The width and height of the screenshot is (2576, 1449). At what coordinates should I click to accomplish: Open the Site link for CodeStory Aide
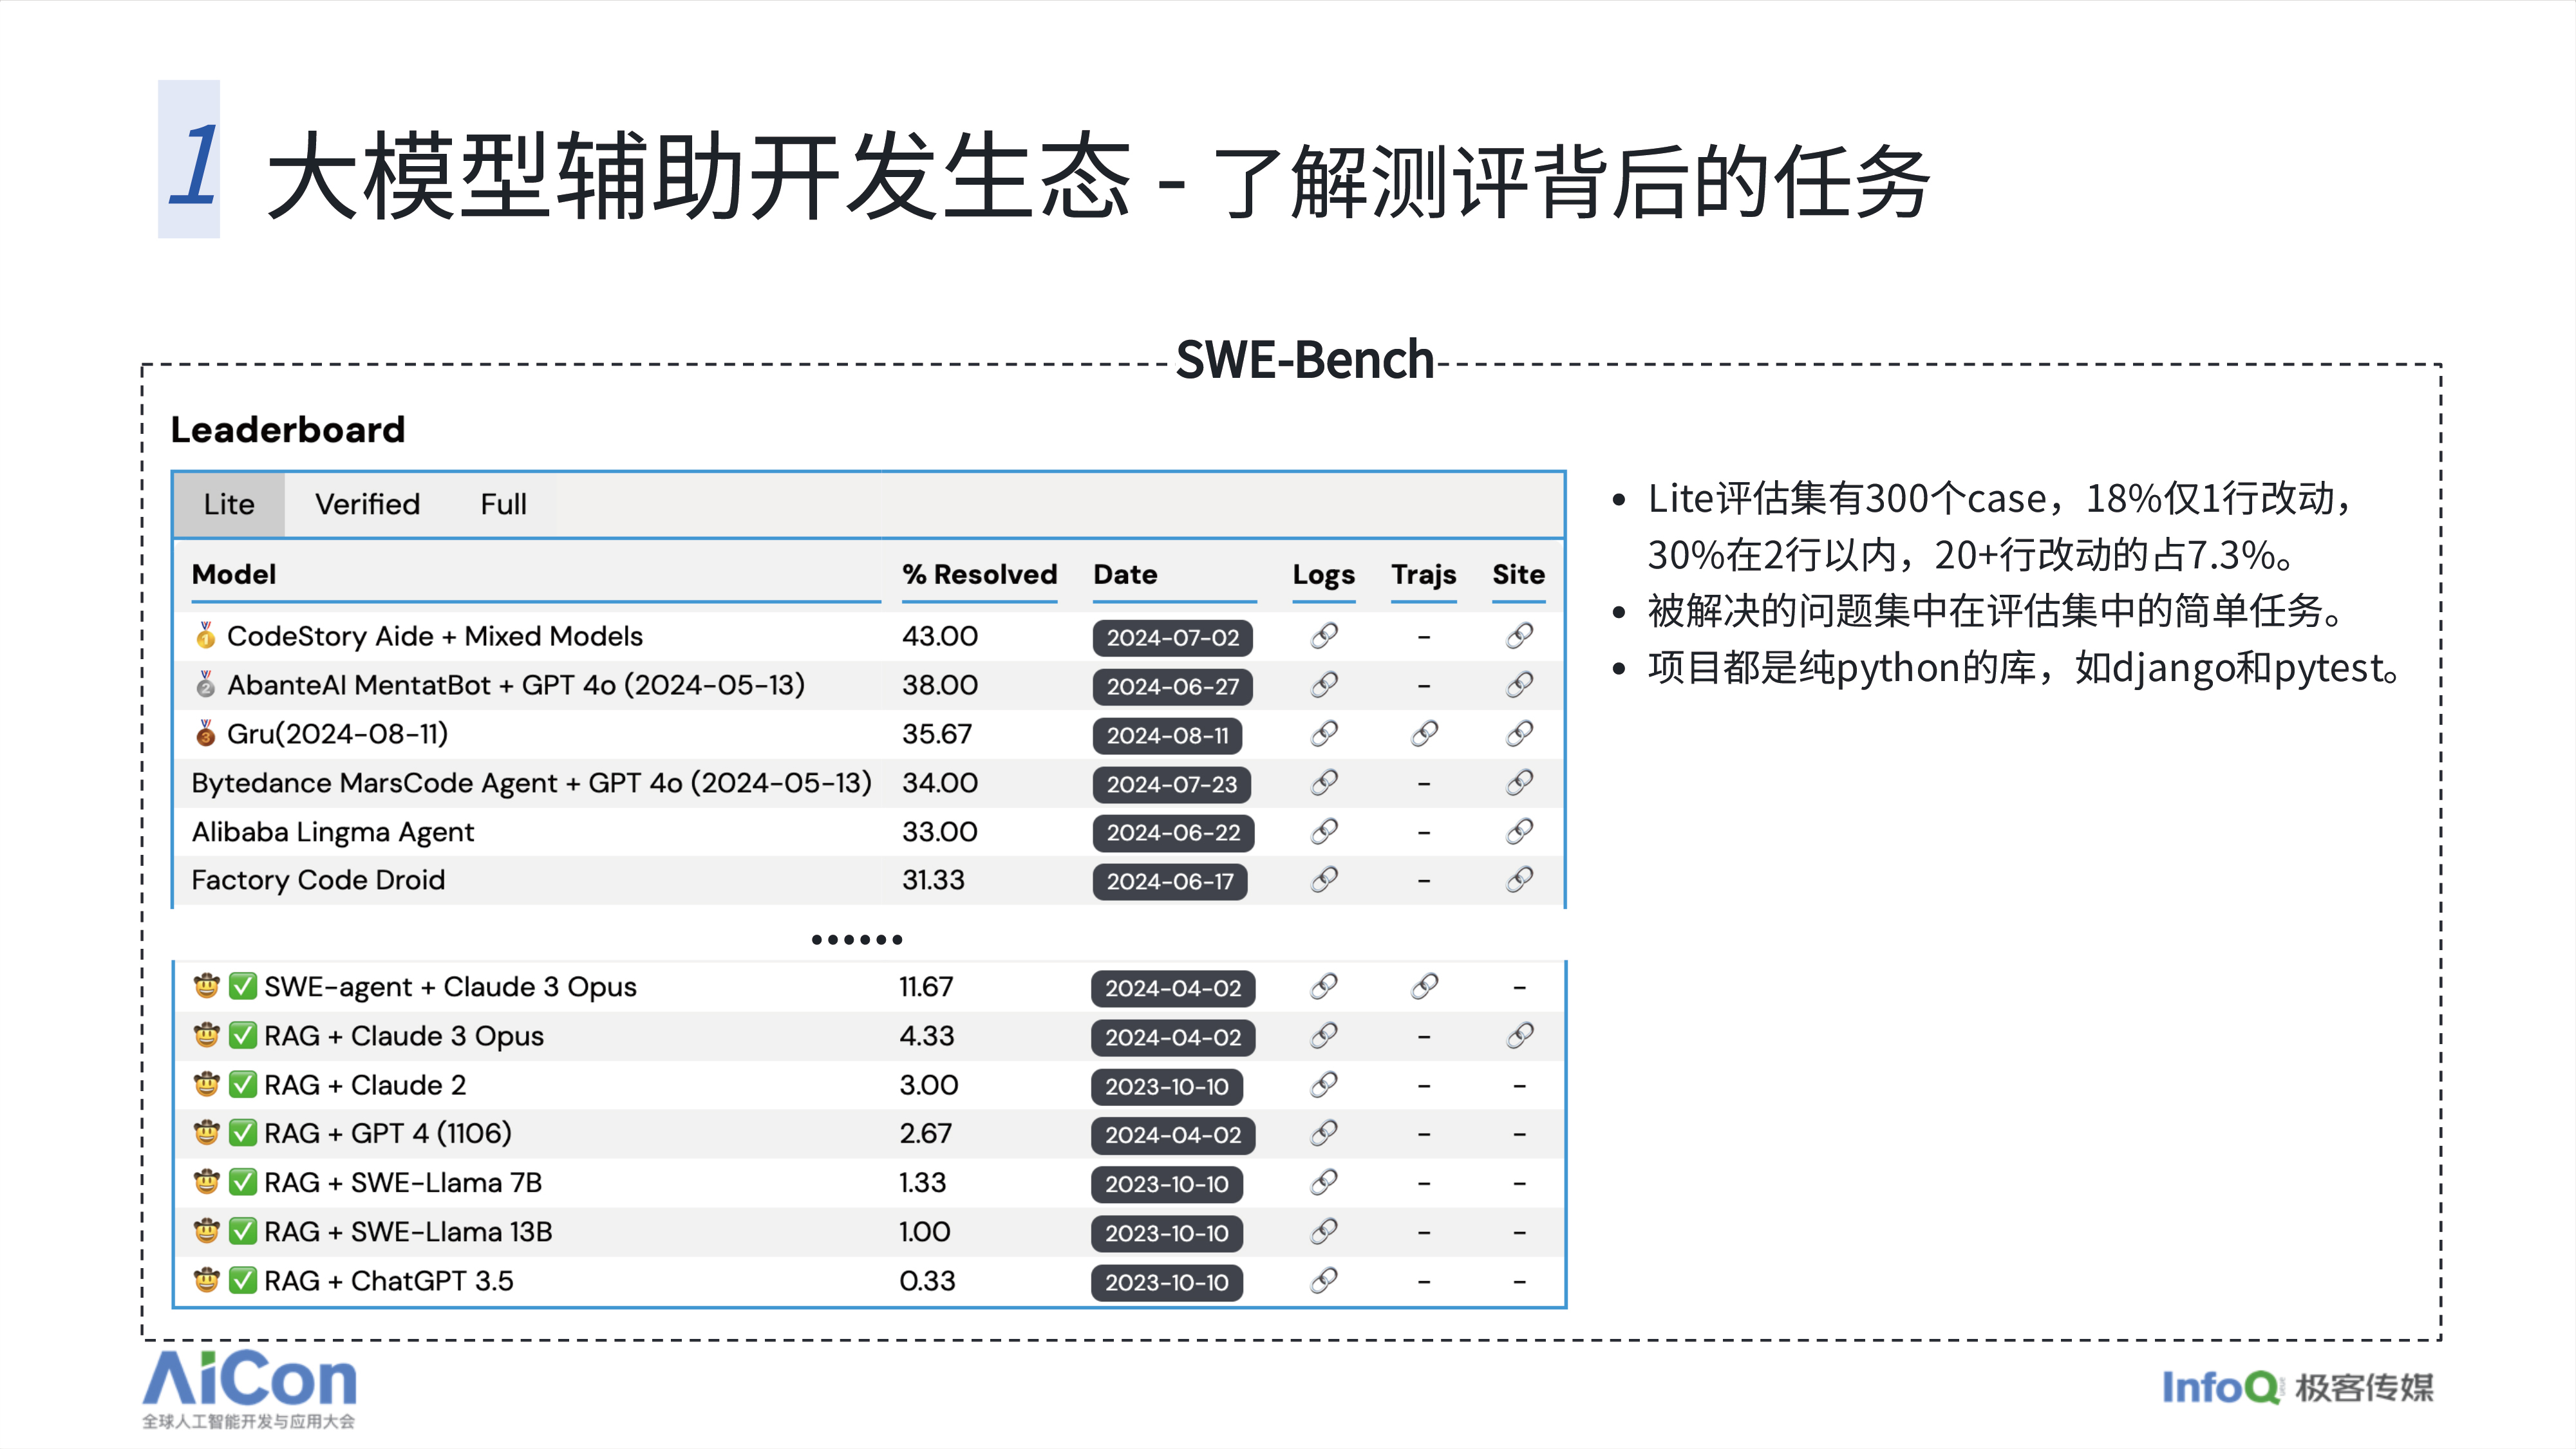pos(1519,636)
